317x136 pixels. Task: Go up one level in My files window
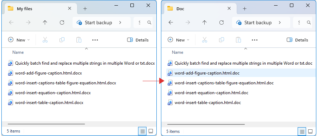[45, 22]
